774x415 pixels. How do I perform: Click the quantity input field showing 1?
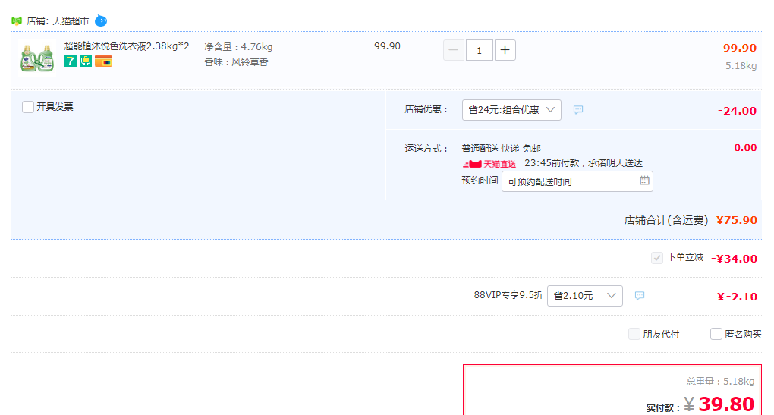pyautogui.click(x=479, y=50)
